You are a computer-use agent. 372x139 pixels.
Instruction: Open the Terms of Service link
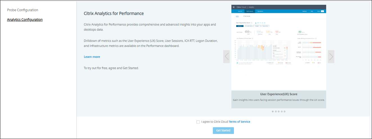click(239, 122)
